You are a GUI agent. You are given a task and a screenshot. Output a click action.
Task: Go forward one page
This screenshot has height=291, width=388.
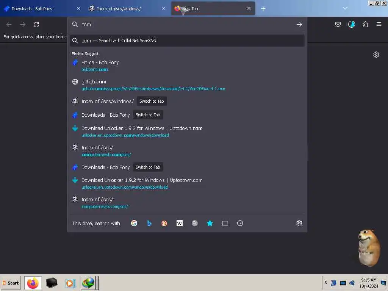(23, 25)
